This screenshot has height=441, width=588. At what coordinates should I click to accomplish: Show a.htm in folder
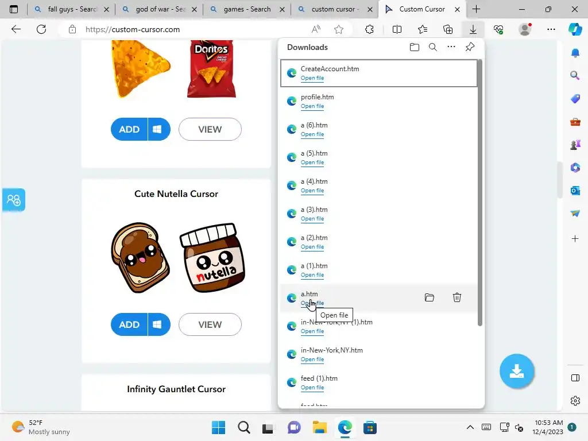430,298
